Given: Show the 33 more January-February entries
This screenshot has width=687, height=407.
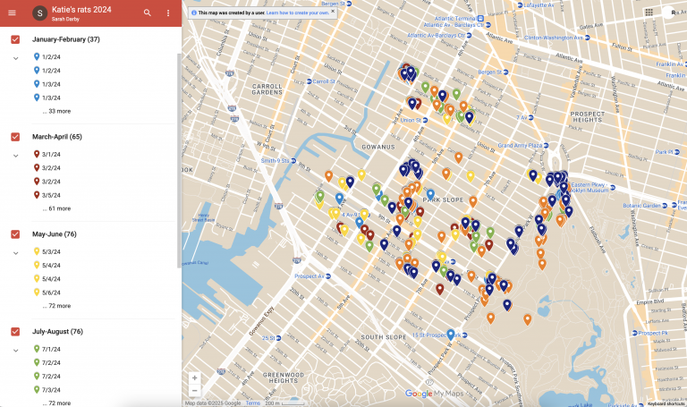Looking at the screenshot, I should [56, 111].
